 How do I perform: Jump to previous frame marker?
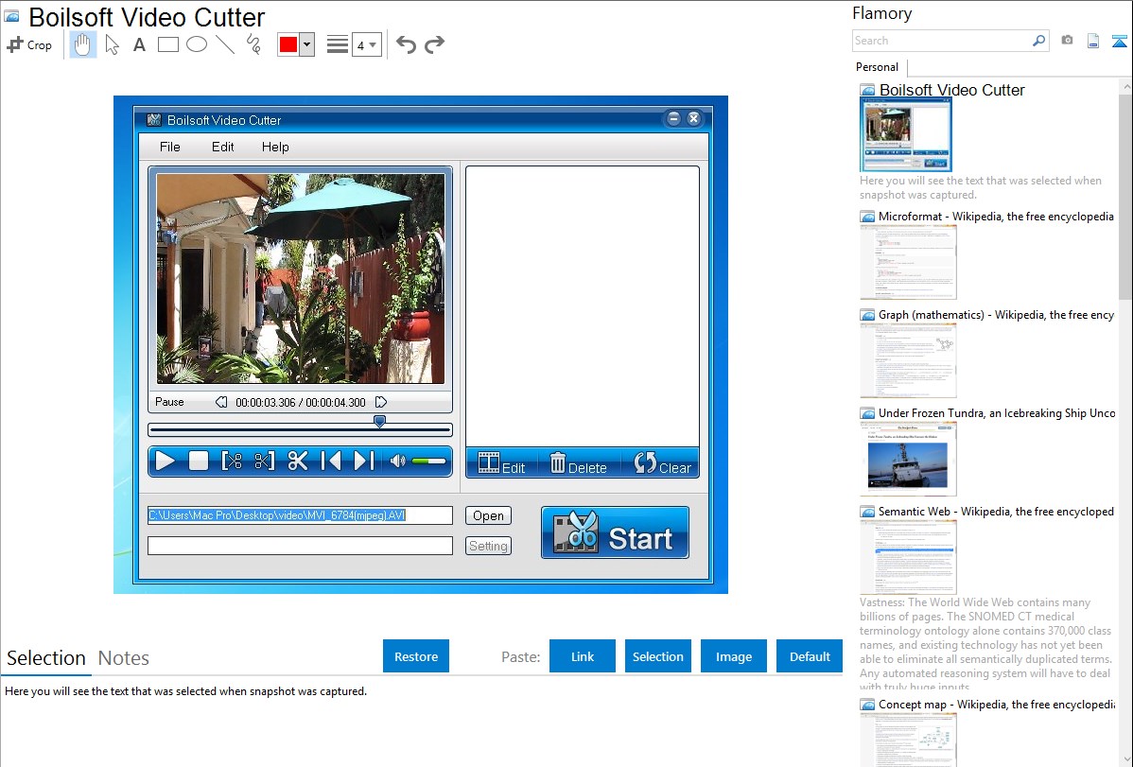point(331,462)
